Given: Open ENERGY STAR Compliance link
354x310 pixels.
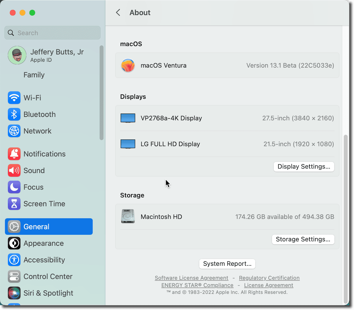Looking at the screenshot, I should coord(197,285).
